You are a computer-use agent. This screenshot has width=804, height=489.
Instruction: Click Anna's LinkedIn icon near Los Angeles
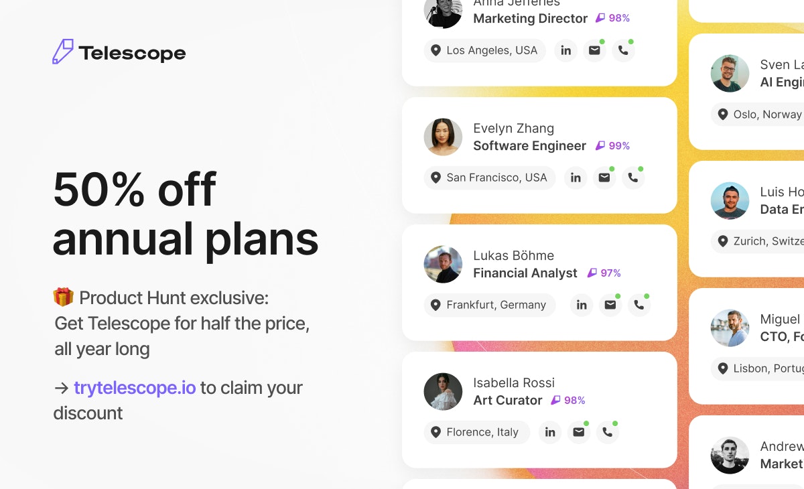pyautogui.click(x=566, y=50)
